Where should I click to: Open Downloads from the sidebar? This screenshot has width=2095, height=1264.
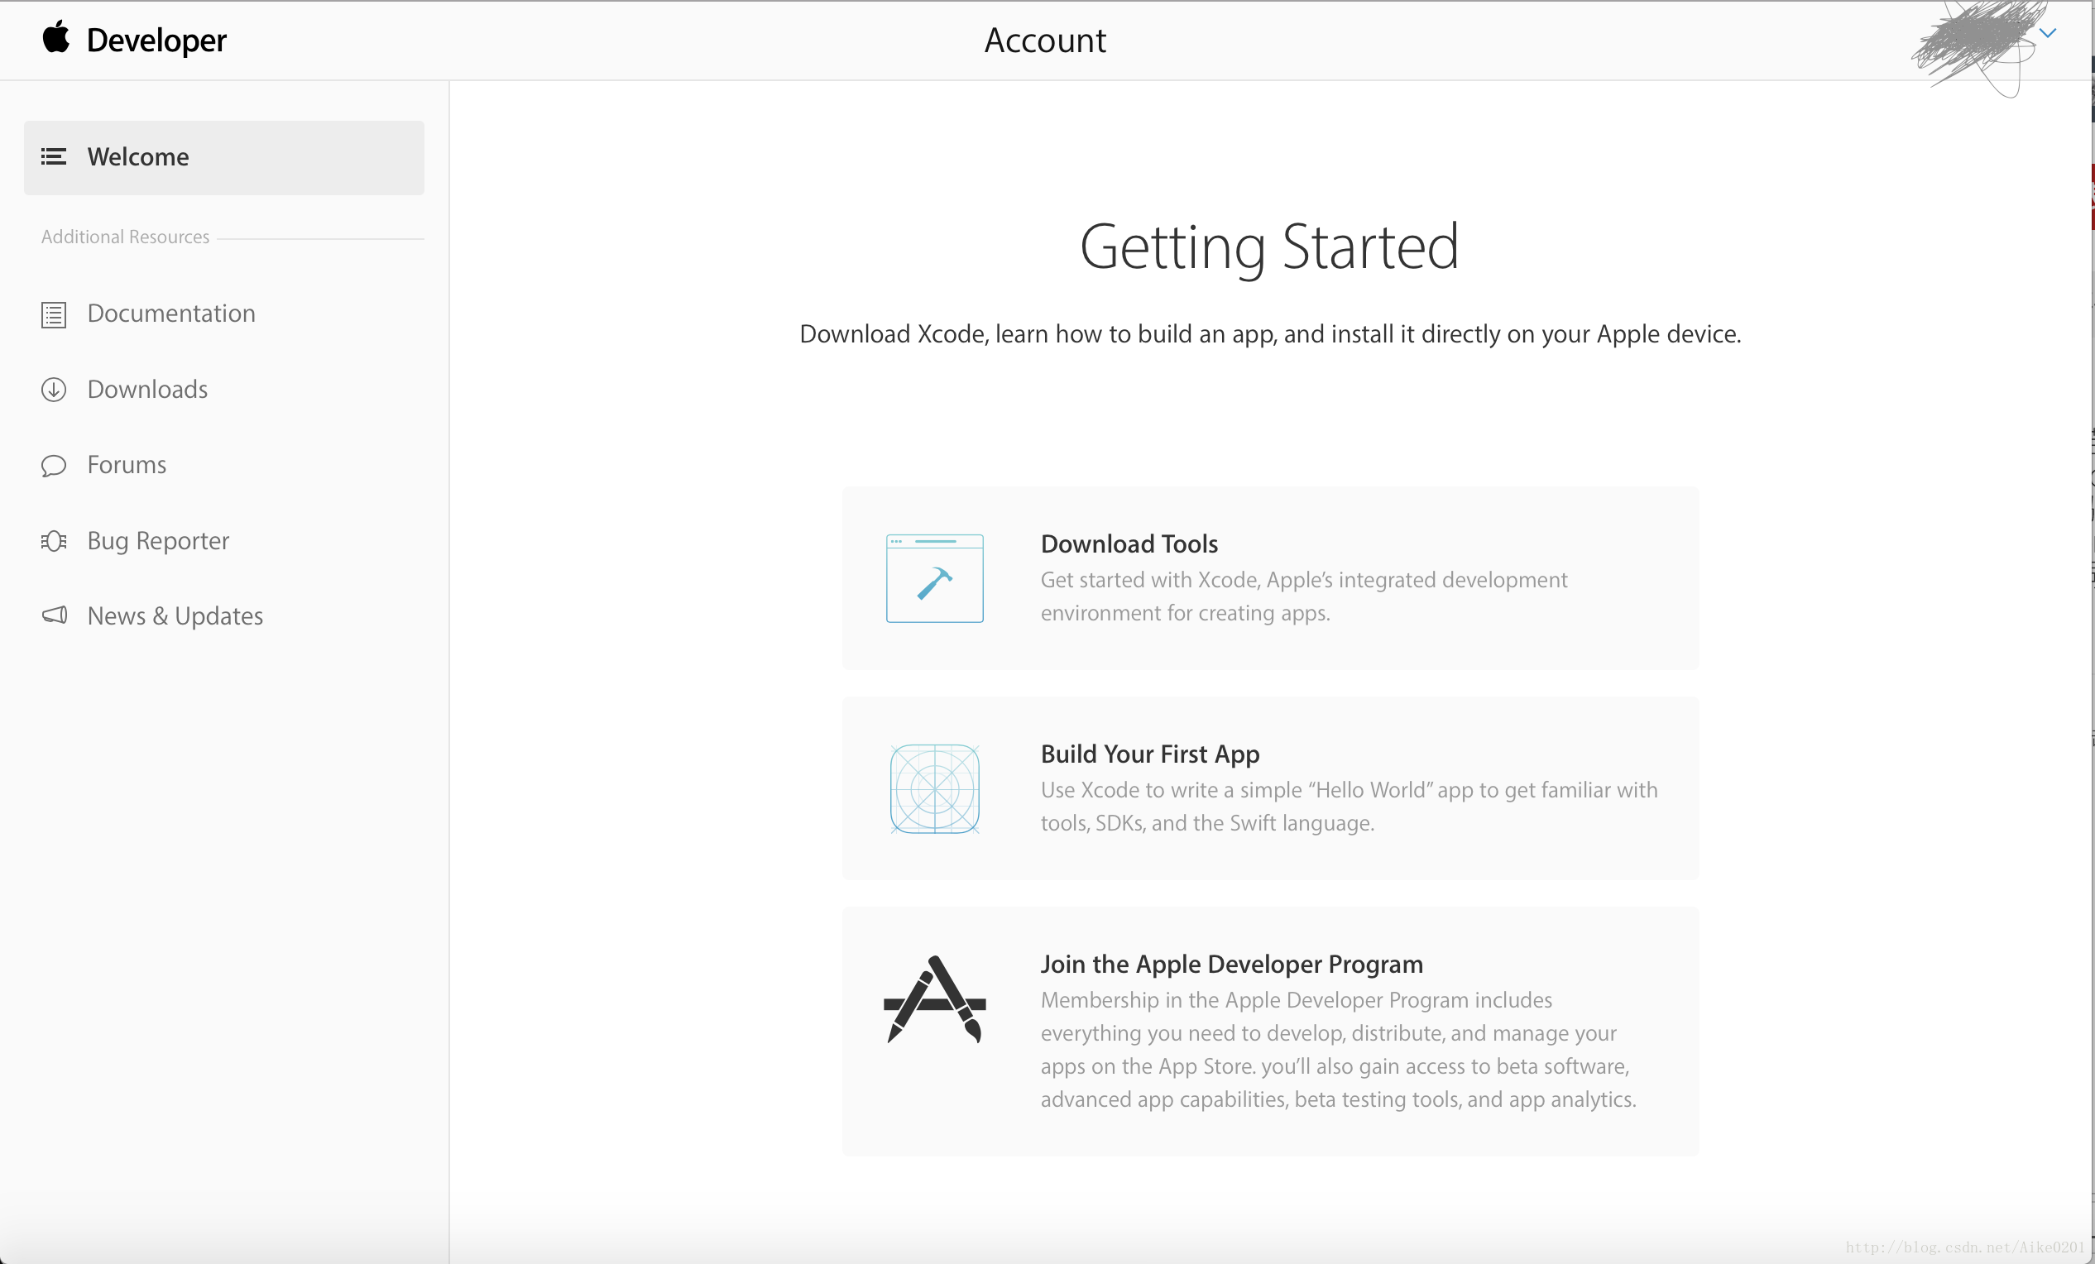click(147, 390)
